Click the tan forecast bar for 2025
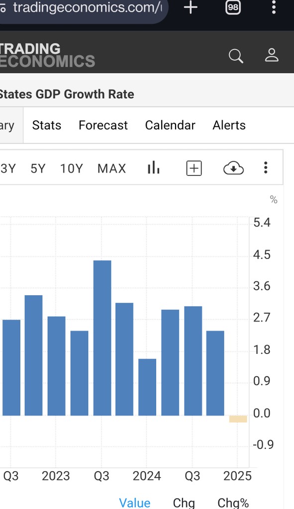This screenshot has height=509, width=294. [238, 419]
